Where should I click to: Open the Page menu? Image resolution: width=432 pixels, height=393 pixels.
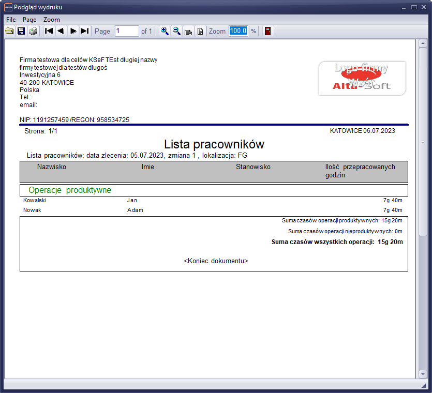[x=29, y=19]
